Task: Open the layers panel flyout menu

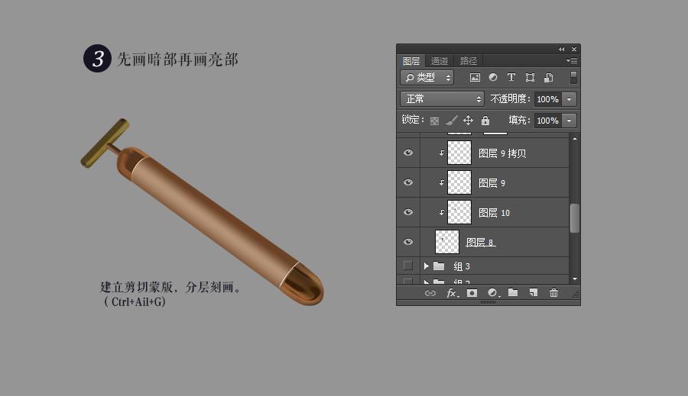Action: (572, 60)
